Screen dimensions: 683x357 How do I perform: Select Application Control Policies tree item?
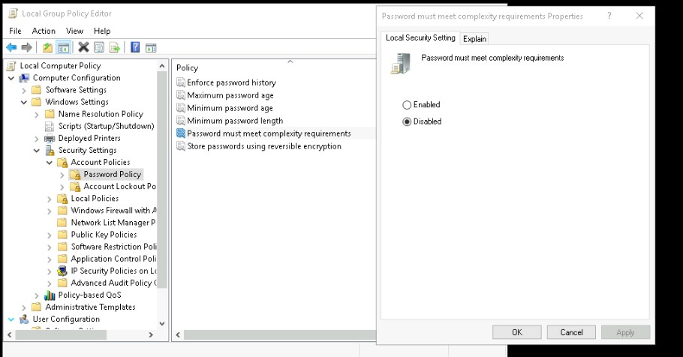point(113,259)
